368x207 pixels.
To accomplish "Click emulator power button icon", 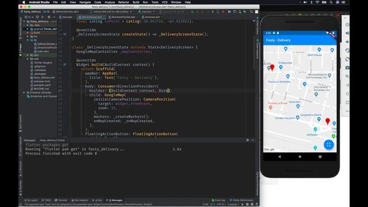I will tap(347, 24).
